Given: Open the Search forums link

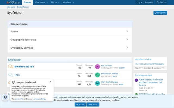Looking at the screenshot, I should point(23,7).
